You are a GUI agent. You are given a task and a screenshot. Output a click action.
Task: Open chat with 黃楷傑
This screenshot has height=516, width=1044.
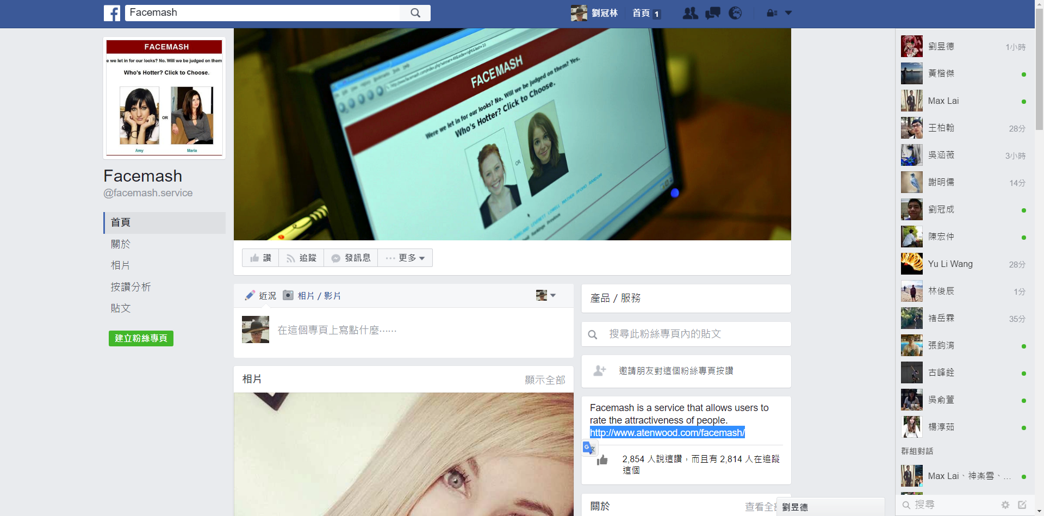pos(965,73)
